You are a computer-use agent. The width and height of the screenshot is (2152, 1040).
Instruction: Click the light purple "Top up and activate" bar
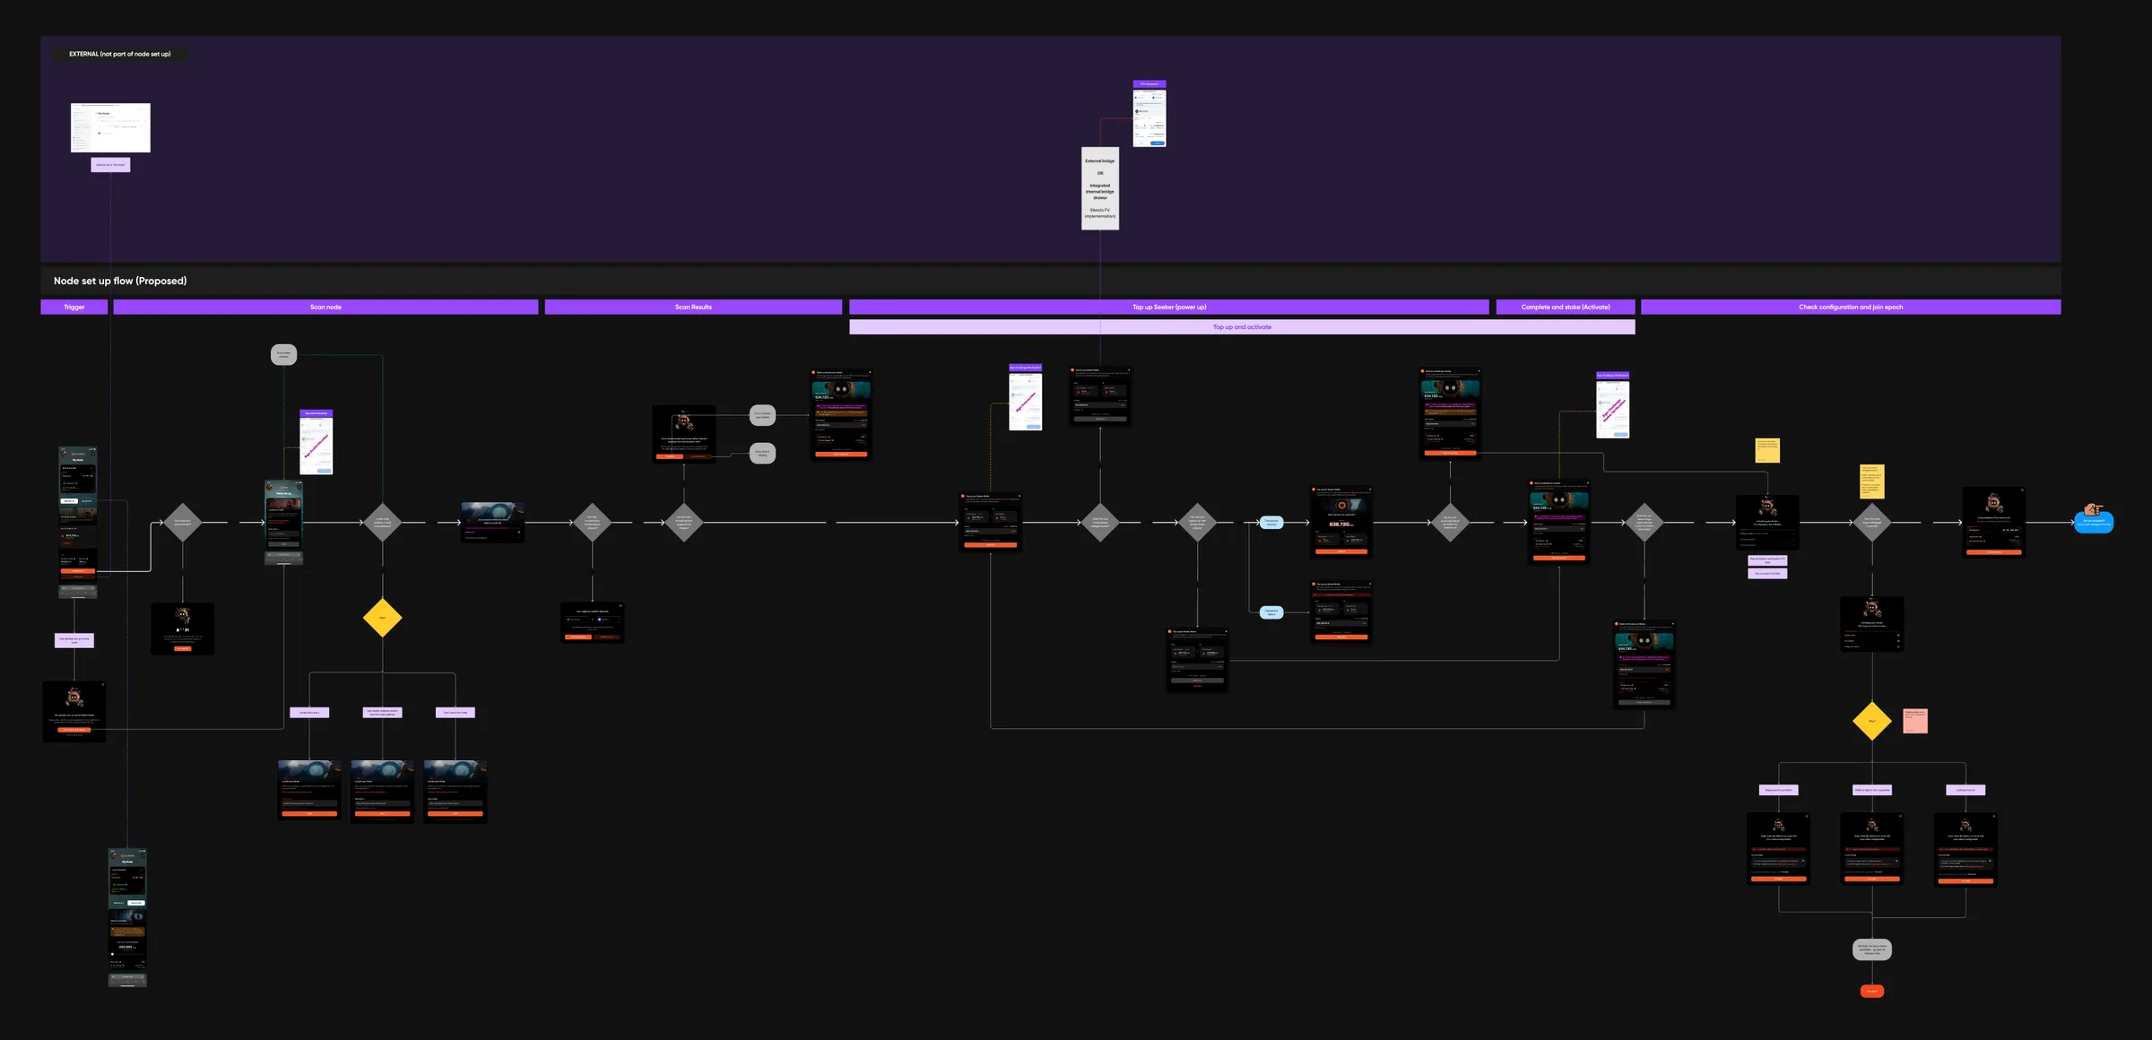[1242, 327]
